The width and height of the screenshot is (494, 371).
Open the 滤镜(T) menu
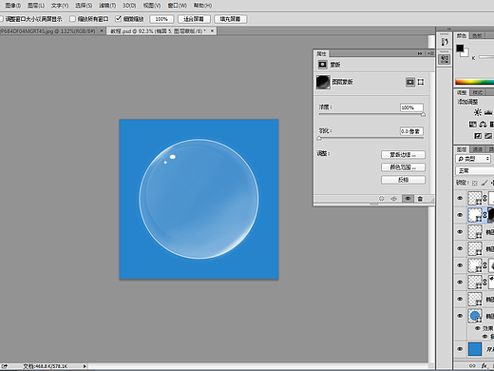107,6
